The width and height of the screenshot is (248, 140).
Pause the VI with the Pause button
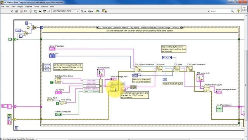[x=26, y=11]
